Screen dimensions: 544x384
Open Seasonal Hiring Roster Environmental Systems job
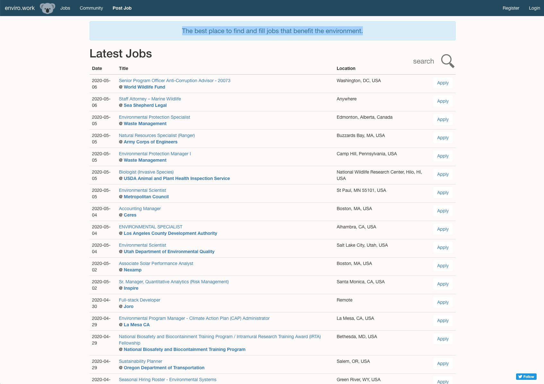167,380
